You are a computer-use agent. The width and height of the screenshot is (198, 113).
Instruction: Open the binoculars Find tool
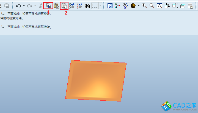tap(87, 5)
